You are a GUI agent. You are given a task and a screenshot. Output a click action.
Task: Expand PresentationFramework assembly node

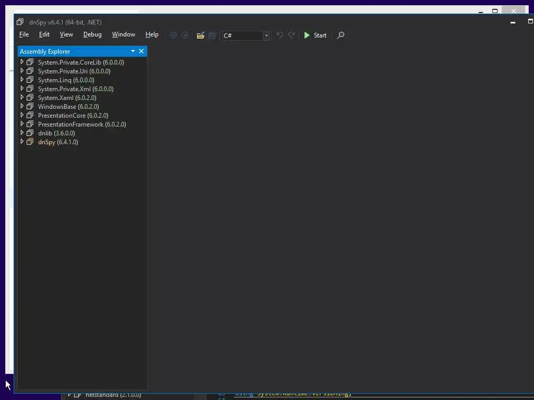click(x=22, y=124)
